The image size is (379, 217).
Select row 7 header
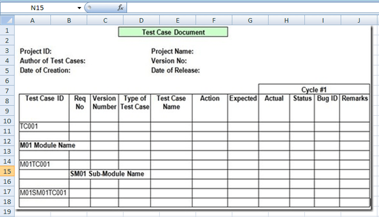7,91
